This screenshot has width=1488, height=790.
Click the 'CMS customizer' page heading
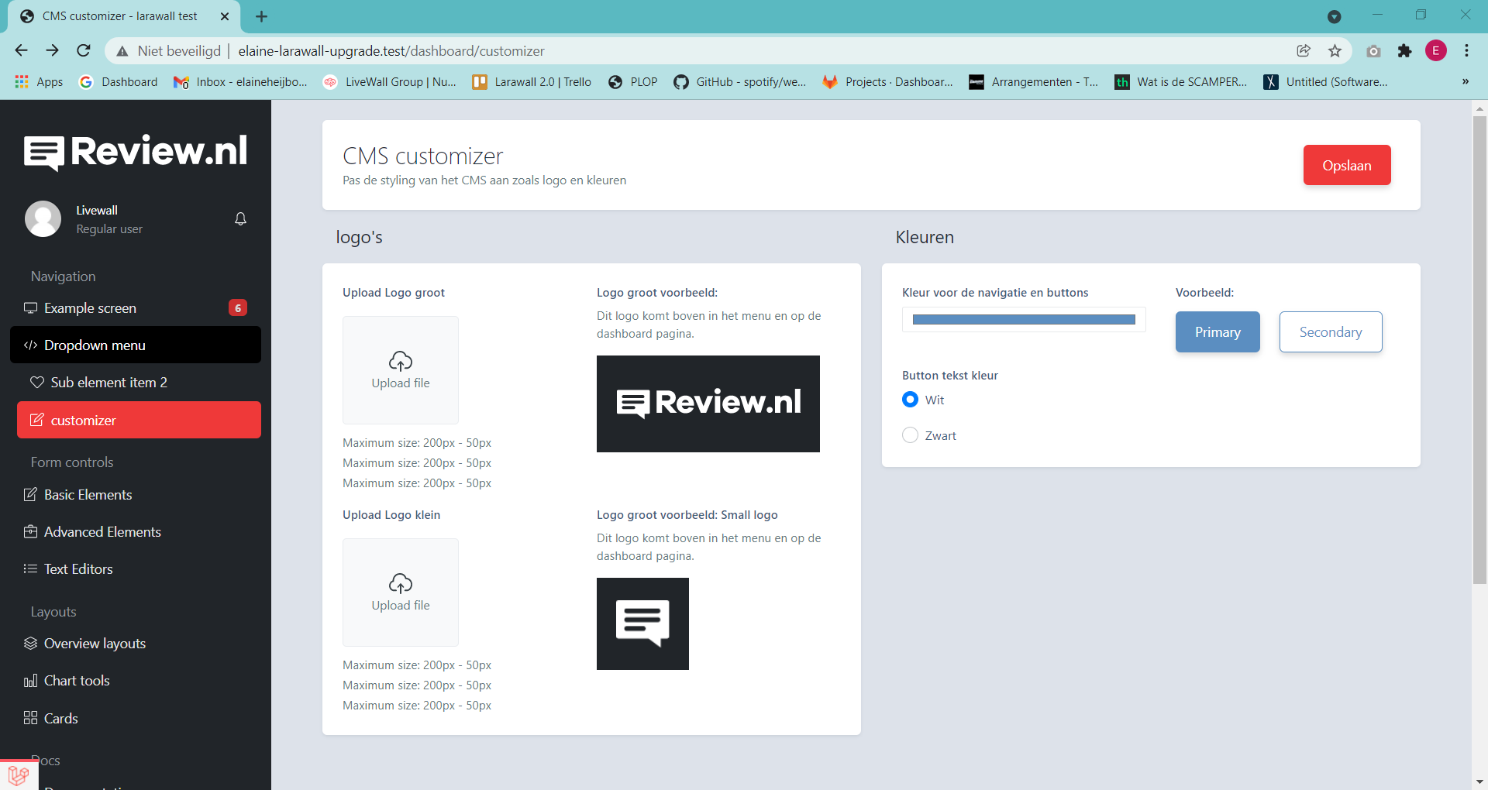pos(423,156)
